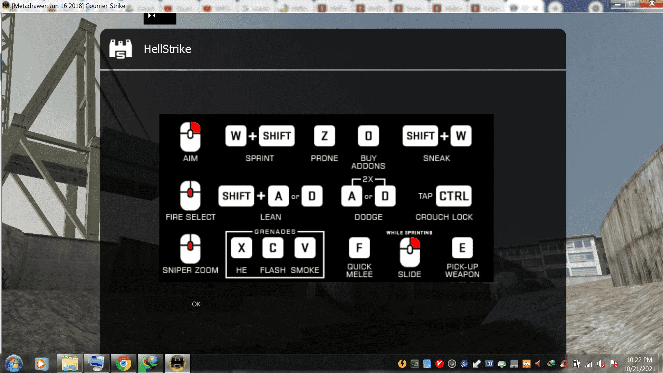Click the AIM mouse right-button graphic

pos(190,137)
